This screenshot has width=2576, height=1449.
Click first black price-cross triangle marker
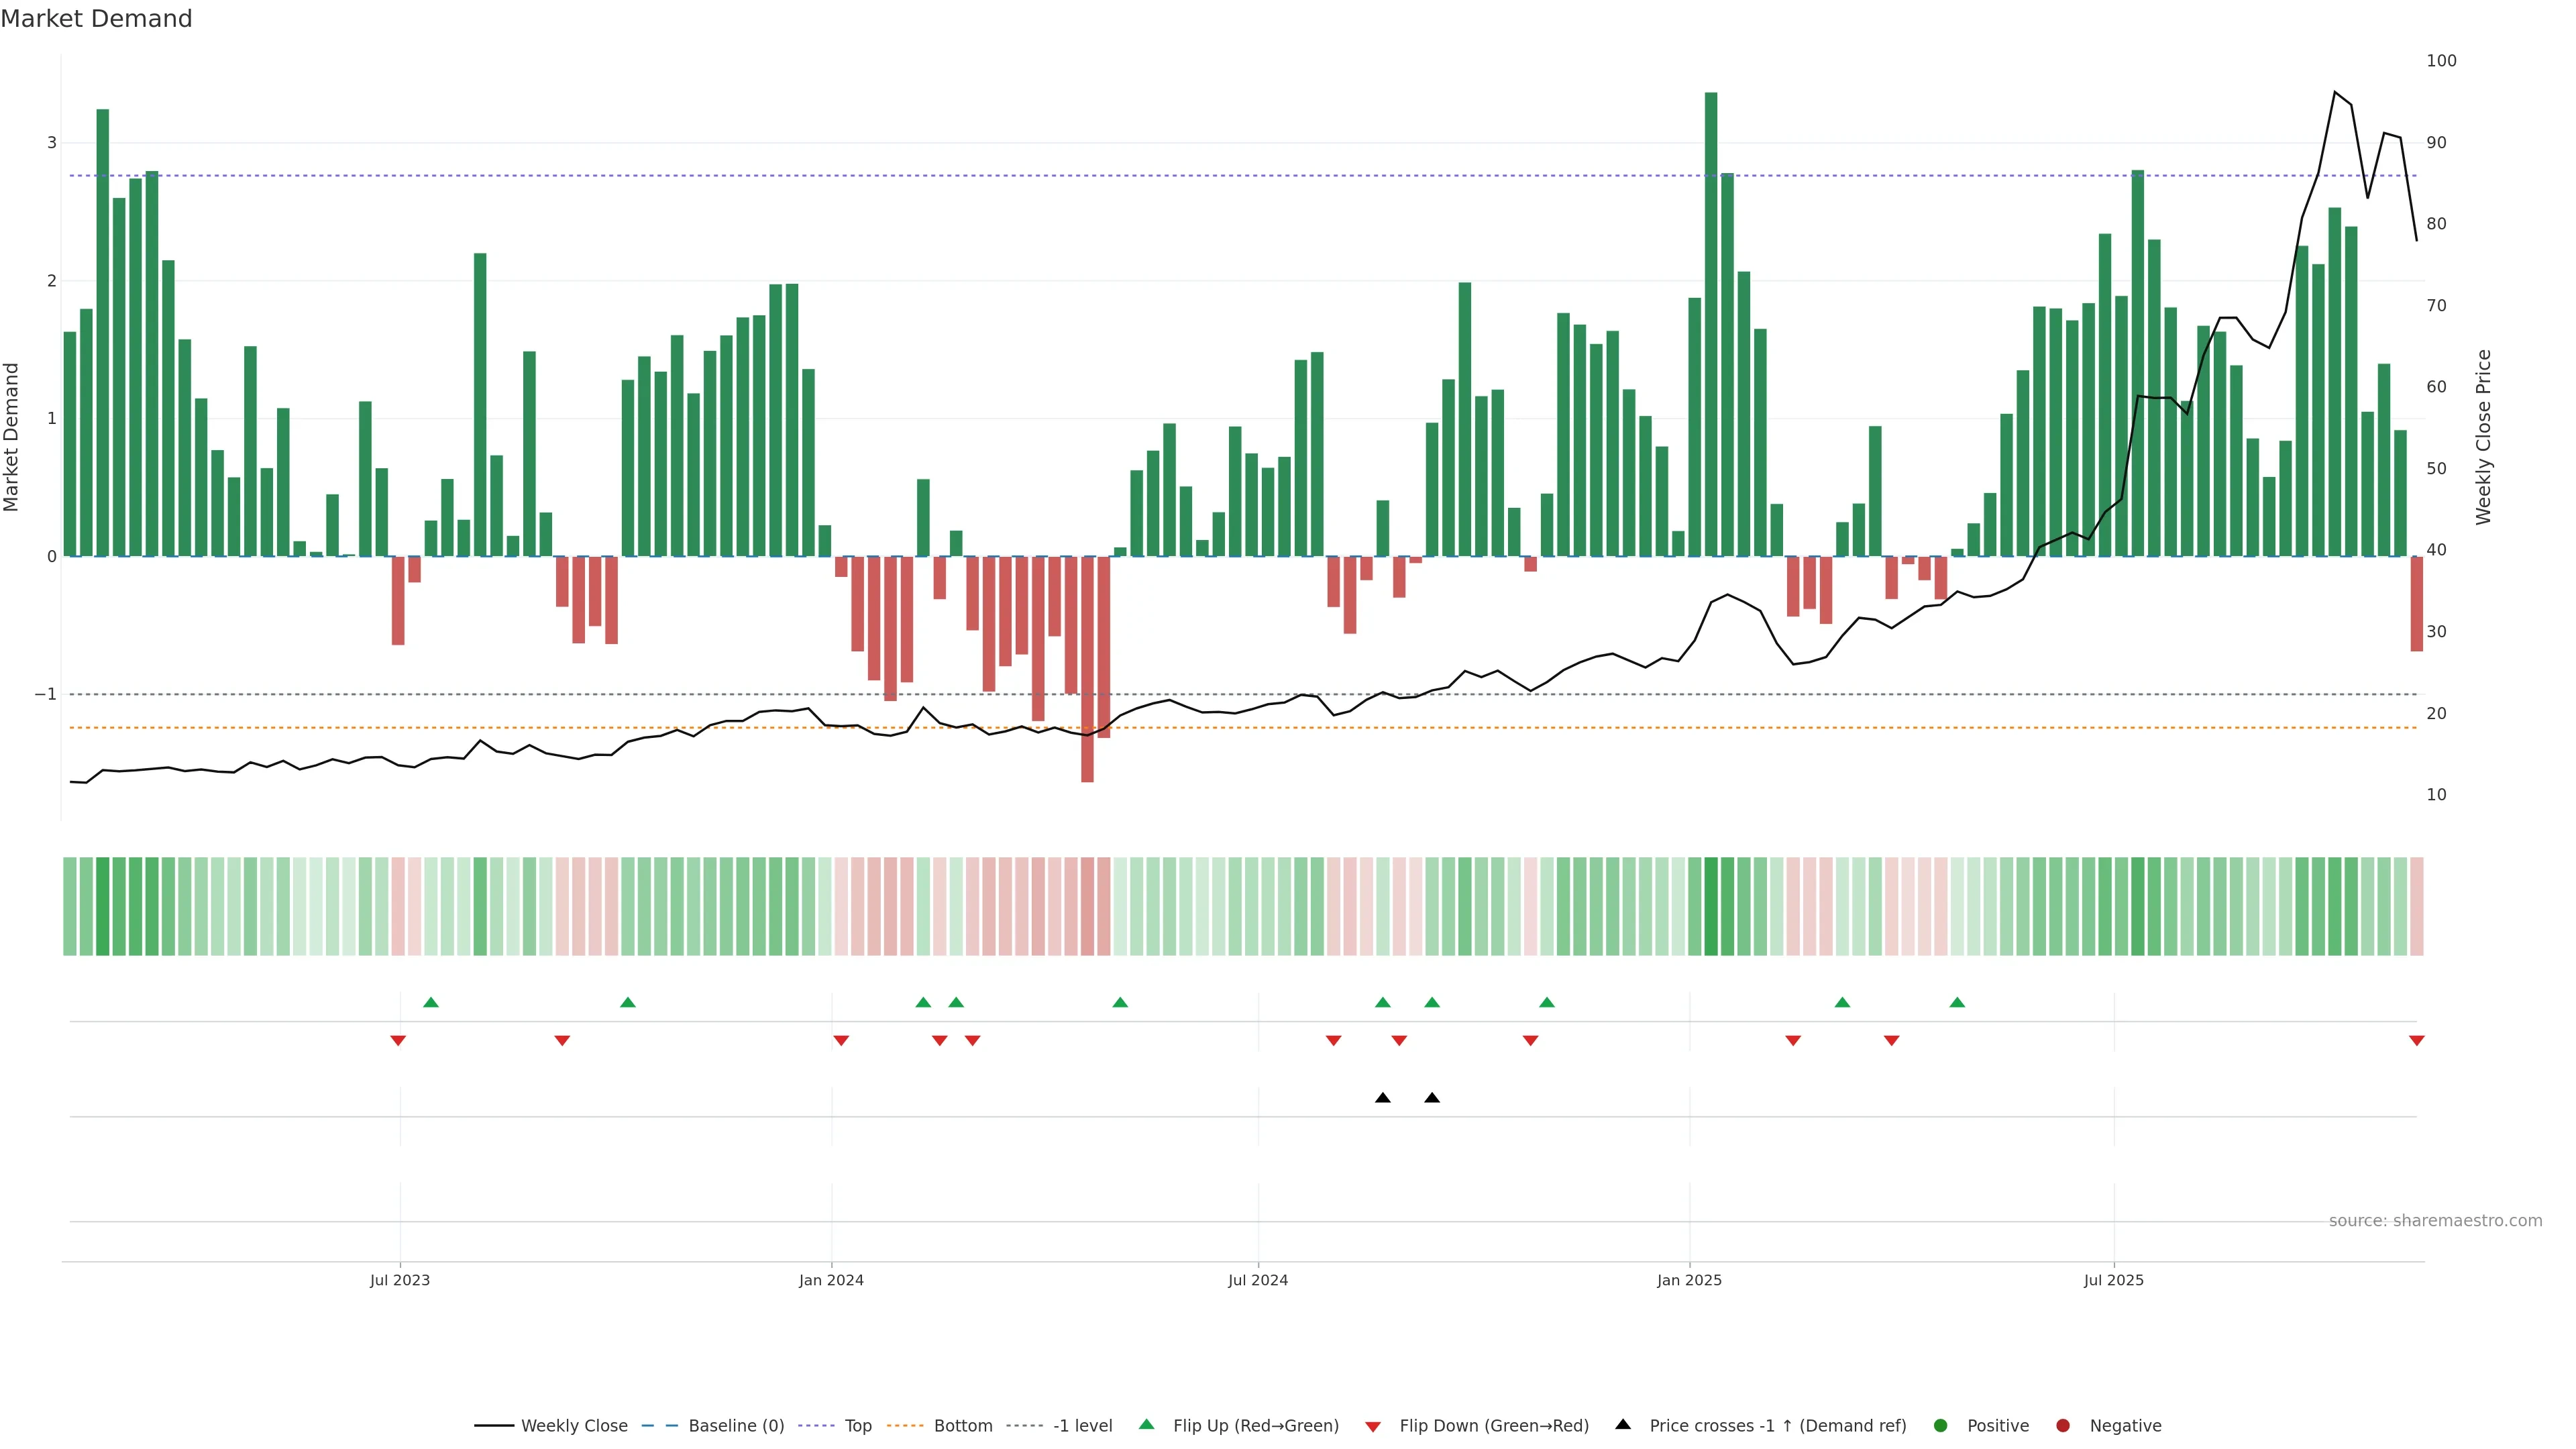(1382, 1098)
